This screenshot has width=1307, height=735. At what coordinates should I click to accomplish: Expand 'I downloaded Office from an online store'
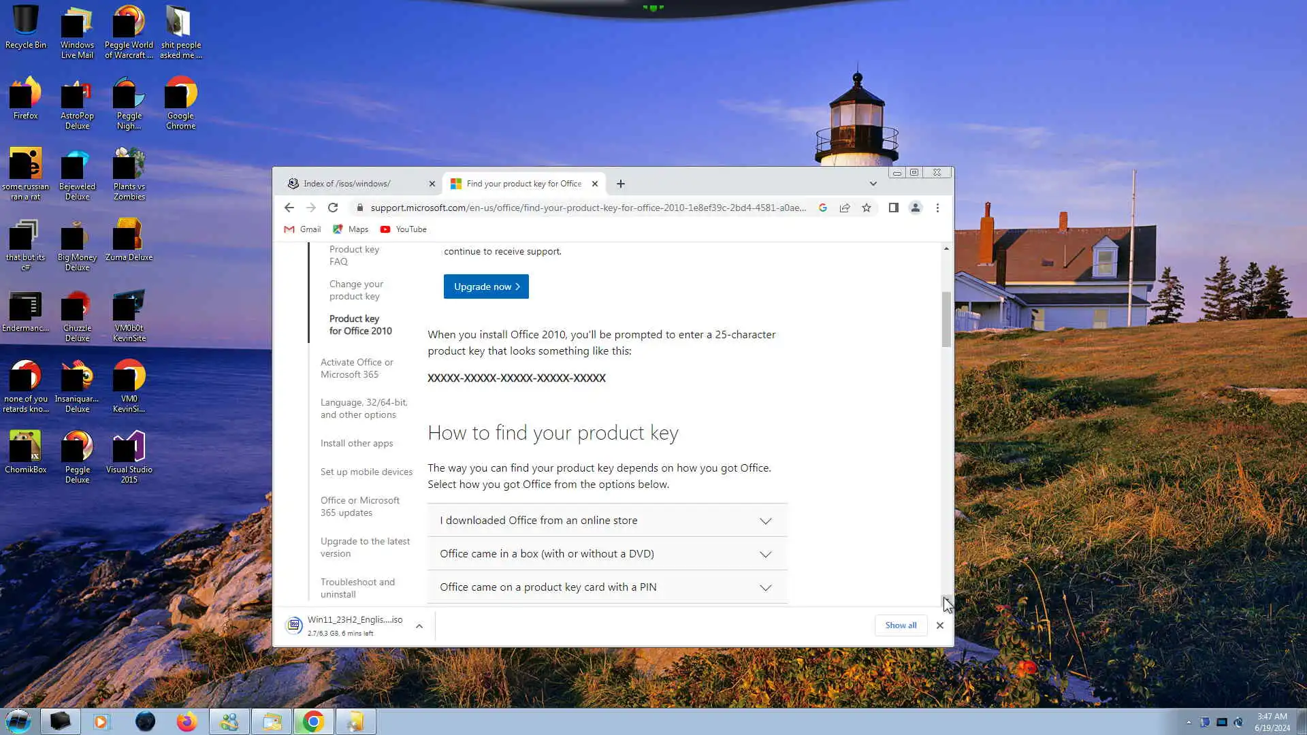(607, 521)
